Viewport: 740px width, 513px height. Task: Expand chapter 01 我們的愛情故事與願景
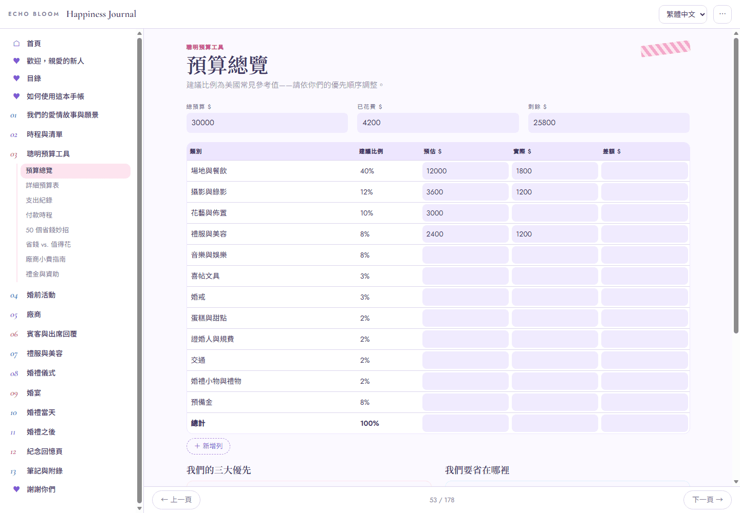click(x=69, y=115)
